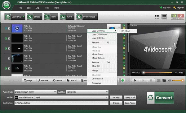This screenshot has height=113, width=186.
Task: Click the Load DVD toolbar button
Action: tap(15, 17)
